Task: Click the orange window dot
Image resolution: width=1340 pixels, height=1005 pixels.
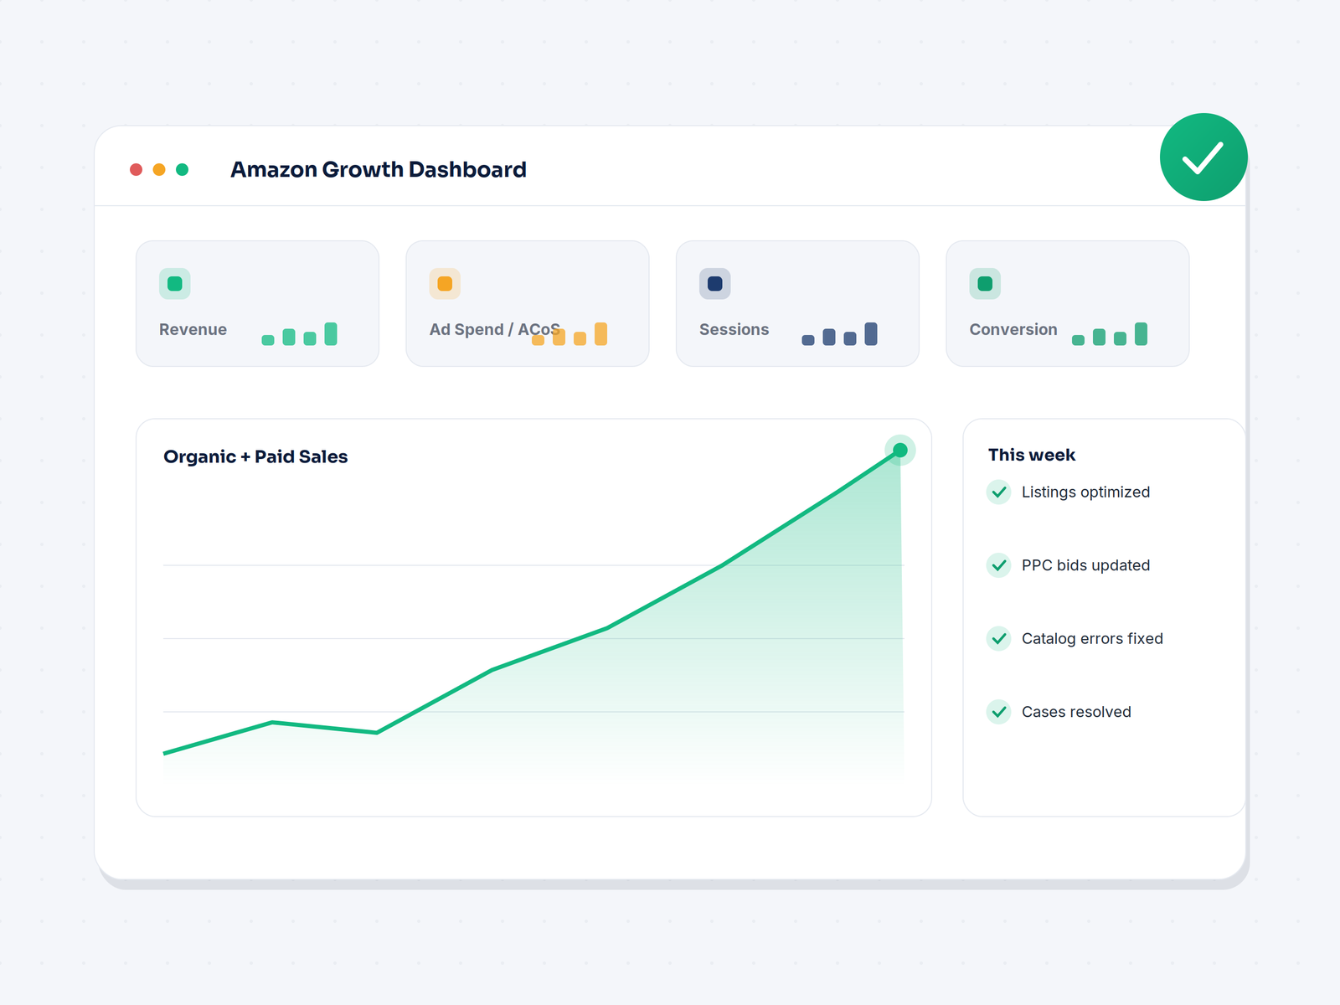Action: click(159, 169)
